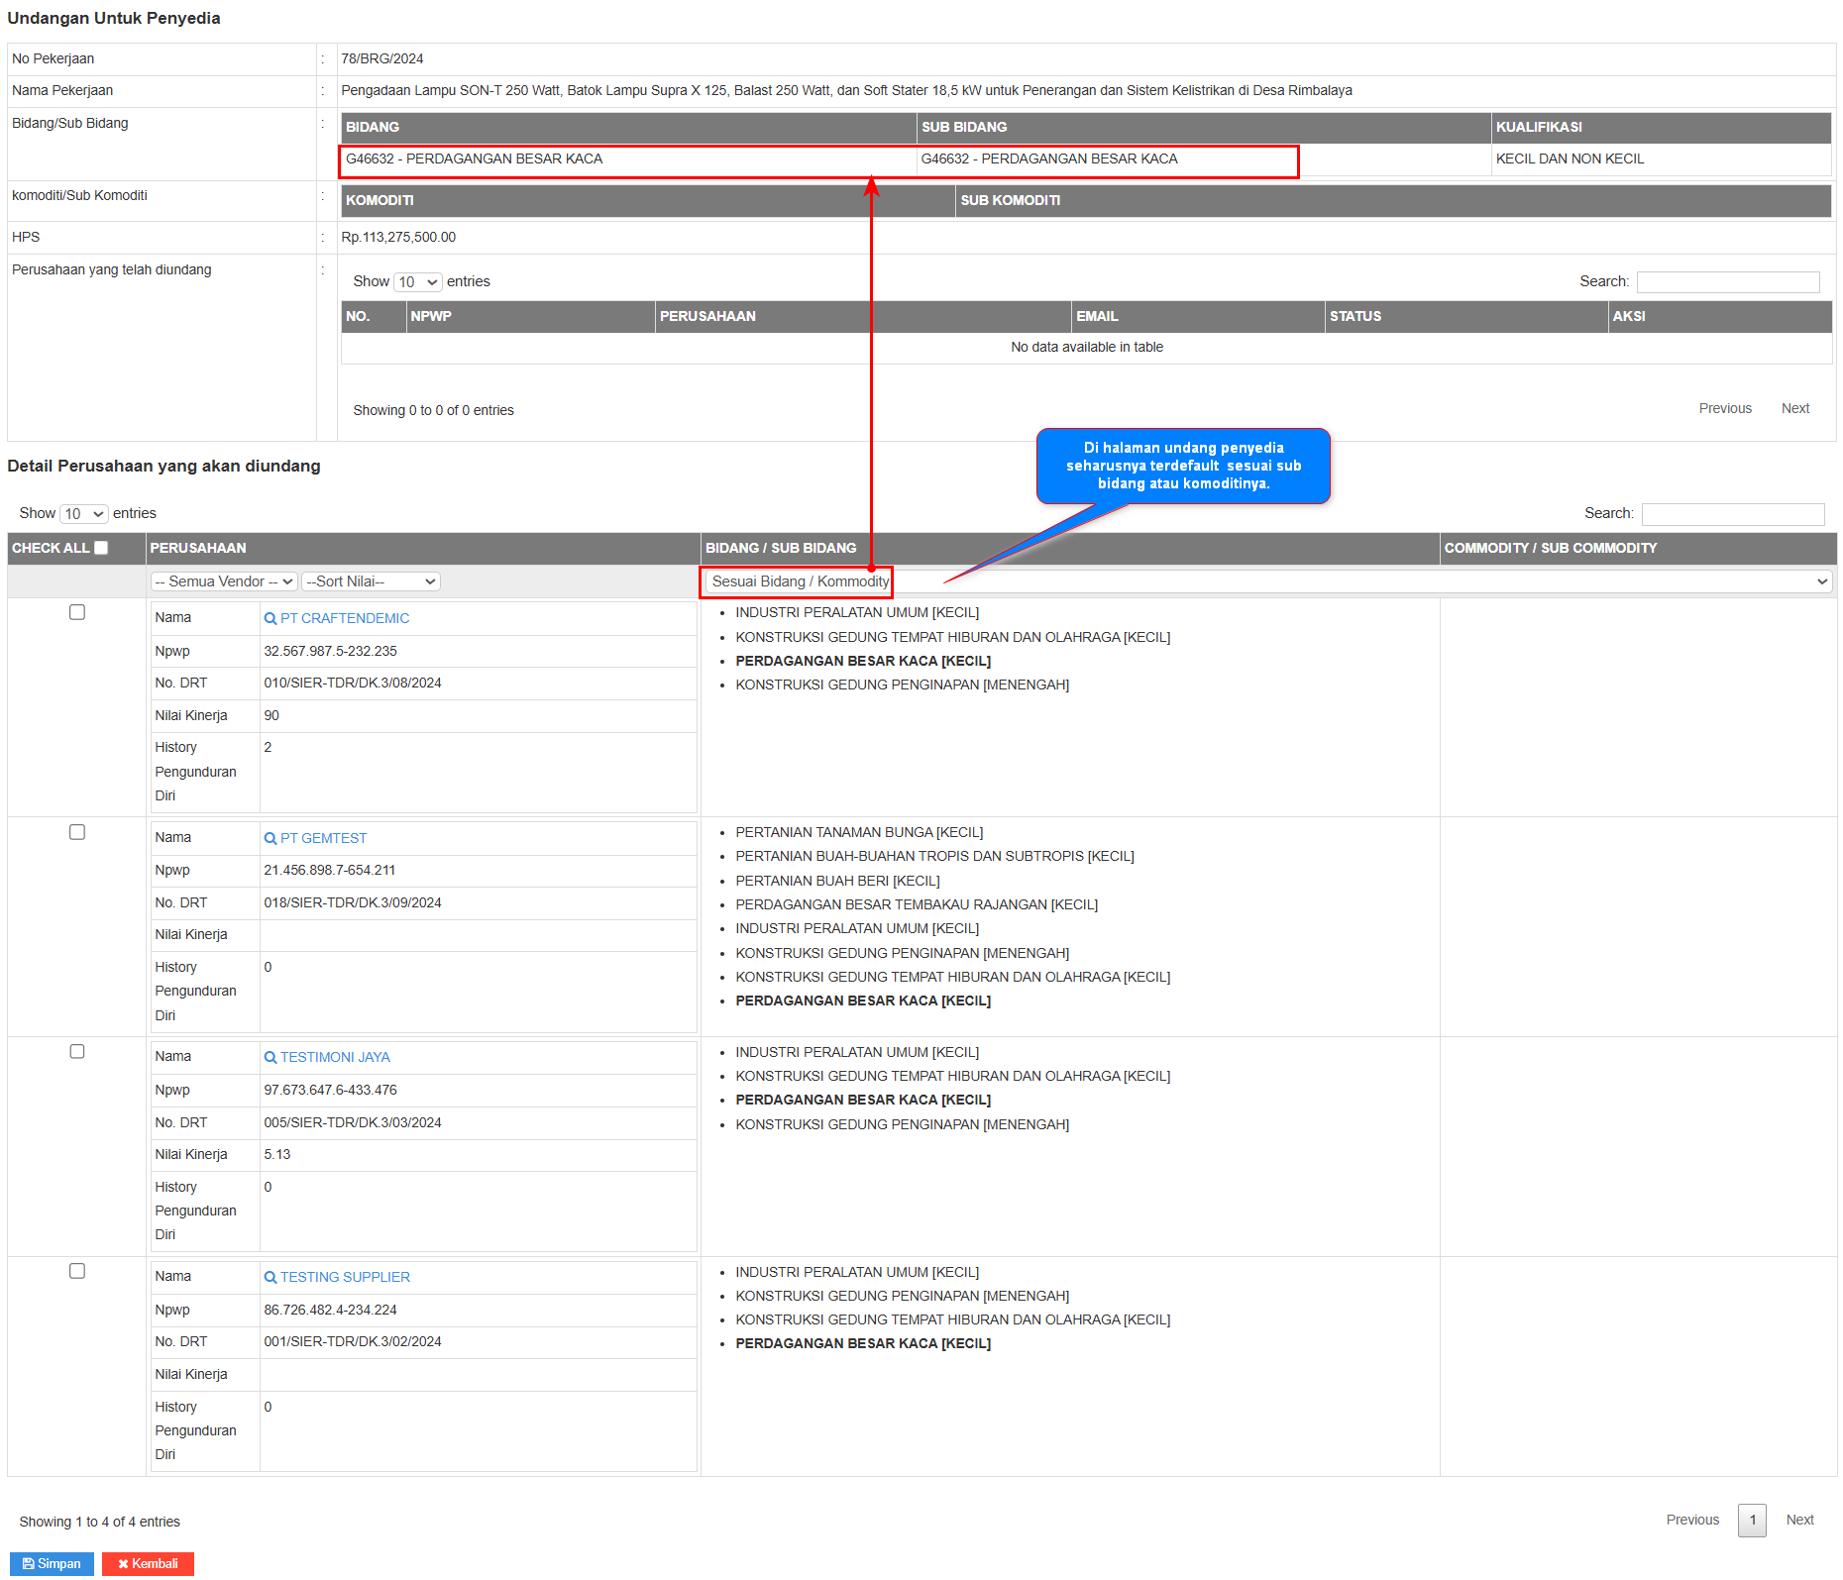Open the TESTIMONI JAYA company link
Viewport: 1843px width, 1580px height.
[335, 1057]
